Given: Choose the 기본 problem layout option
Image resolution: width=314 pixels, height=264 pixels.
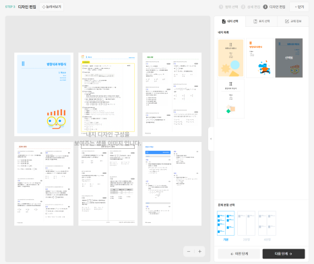Looking at the screenshot, I should 226,226.
